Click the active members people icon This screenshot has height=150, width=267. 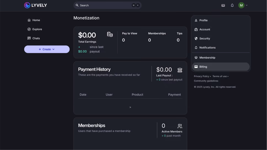pos(180,126)
